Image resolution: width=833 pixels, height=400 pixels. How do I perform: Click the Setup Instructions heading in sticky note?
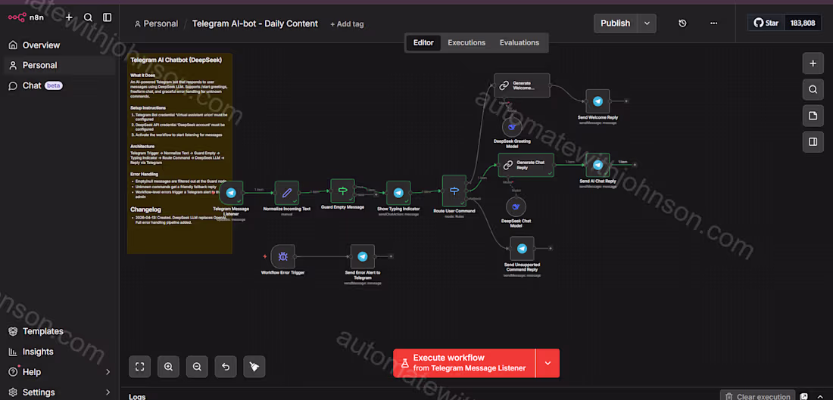148,107
